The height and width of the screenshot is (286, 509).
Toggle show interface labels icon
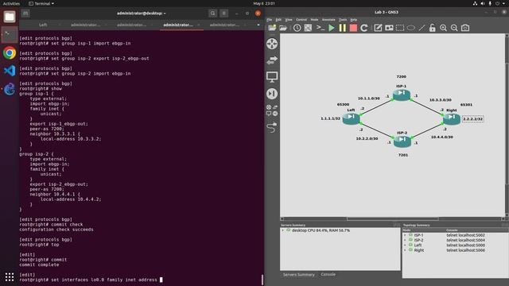coord(308,28)
